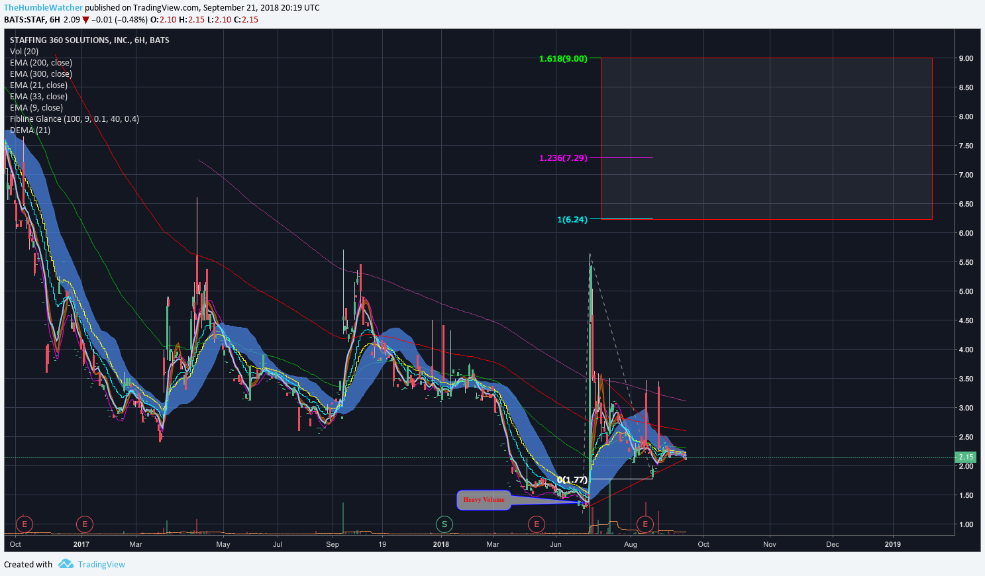
Task: Select the green 1.618(9.00) Fibonacci label
Action: 563,58
